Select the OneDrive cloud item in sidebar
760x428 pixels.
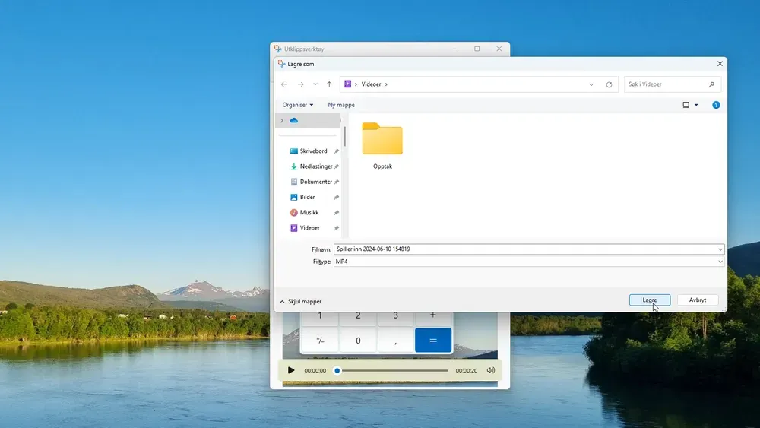[x=294, y=120]
